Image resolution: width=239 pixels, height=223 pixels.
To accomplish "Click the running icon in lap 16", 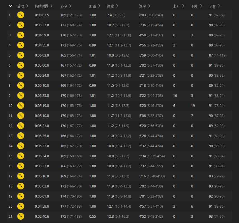I will [x=21, y=166].
